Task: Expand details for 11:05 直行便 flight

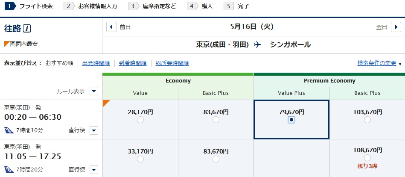Action: point(94,170)
